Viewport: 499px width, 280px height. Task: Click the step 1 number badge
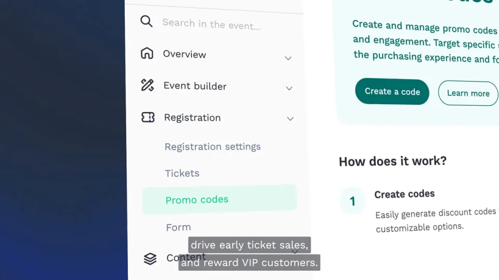click(352, 201)
